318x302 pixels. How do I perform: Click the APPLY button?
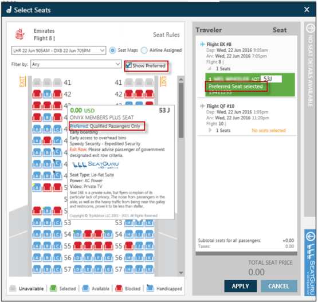pyautogui.click(x=240, y=286)
